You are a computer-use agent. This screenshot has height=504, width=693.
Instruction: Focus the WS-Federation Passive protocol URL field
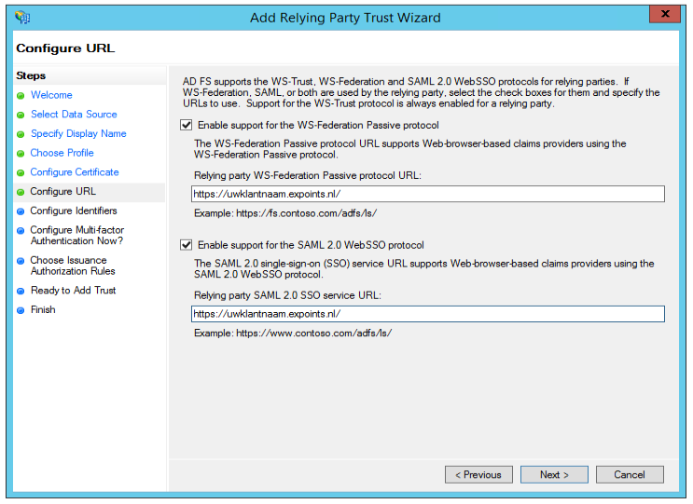coord(428,194)
